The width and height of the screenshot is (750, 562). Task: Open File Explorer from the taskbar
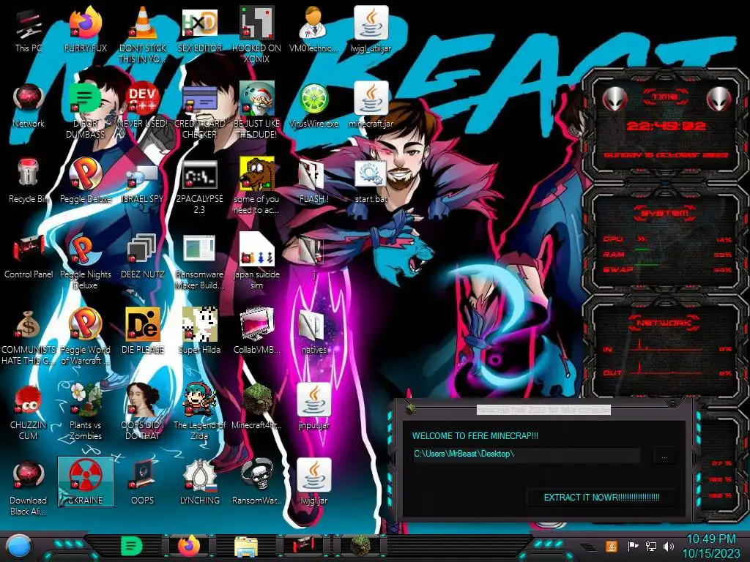click(246, 547)
